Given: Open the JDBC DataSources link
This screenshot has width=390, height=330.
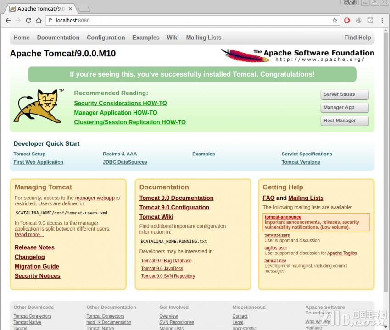Looking at the screenshot, I should 125,162.
